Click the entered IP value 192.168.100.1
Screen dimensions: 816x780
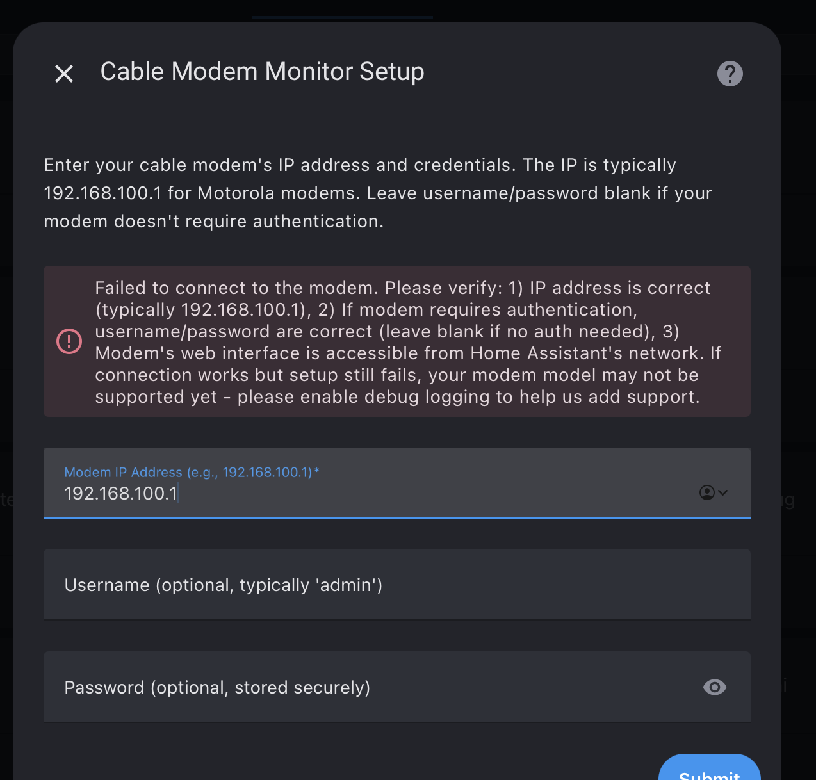[120, 494]
